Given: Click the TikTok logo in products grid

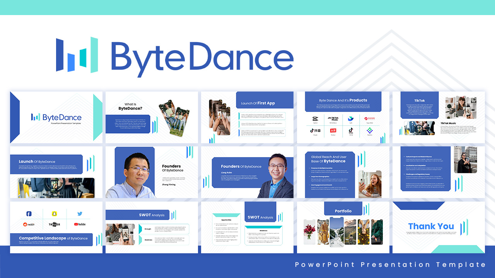Looking at the screenshot, I should 351,131.
